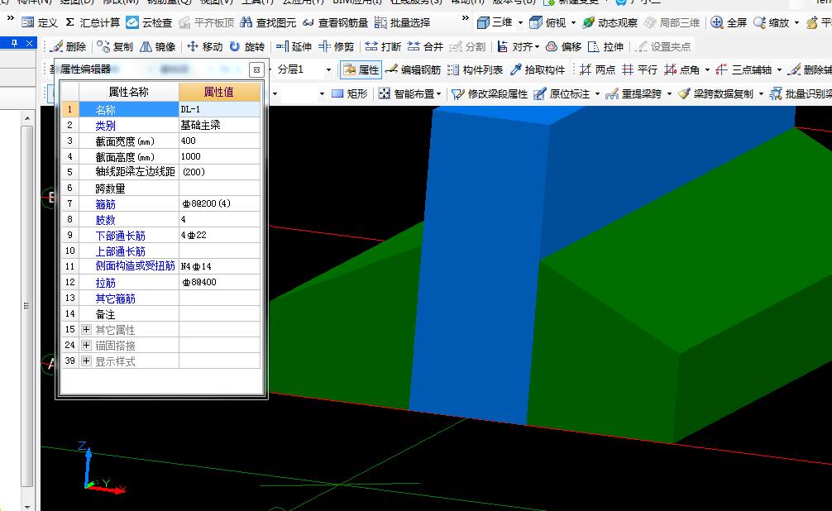Click the 箍筋 property link
The width and height of the screenshot is (832, 511).
coord(106,203)
